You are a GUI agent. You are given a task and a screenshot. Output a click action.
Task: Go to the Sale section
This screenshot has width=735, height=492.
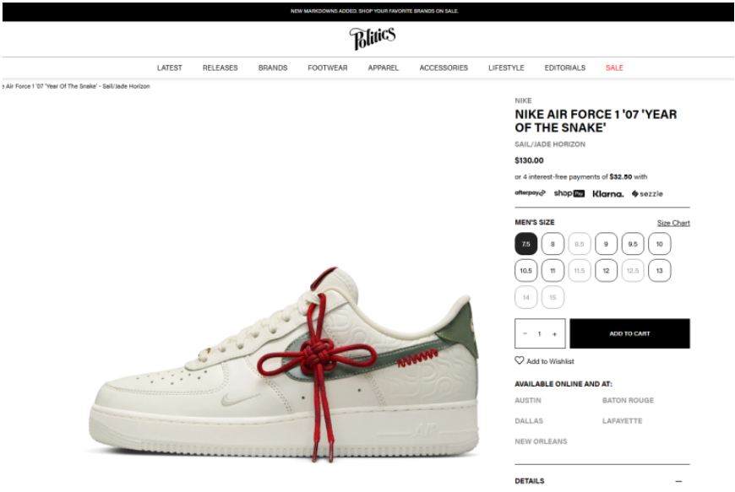pos(614,68)
